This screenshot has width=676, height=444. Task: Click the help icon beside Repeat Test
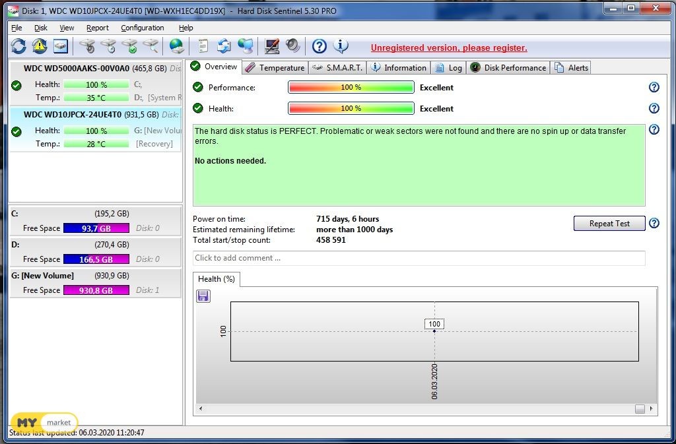(654, 223)
